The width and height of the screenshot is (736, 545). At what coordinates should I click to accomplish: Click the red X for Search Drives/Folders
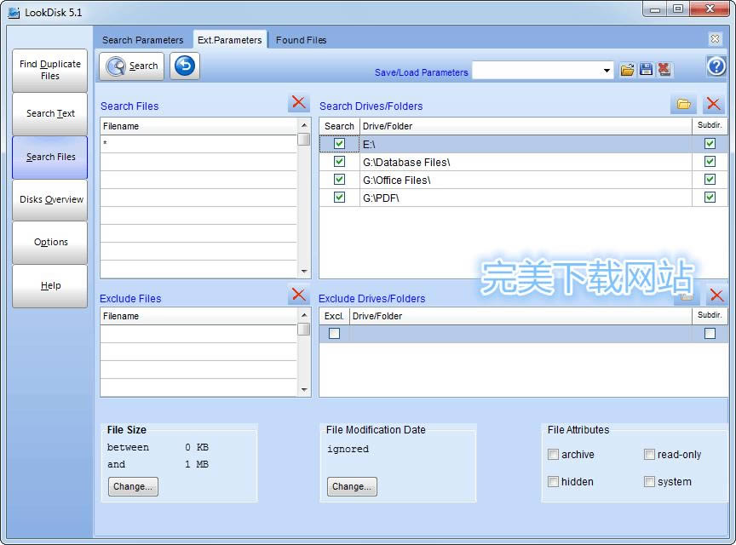(714, 104)
